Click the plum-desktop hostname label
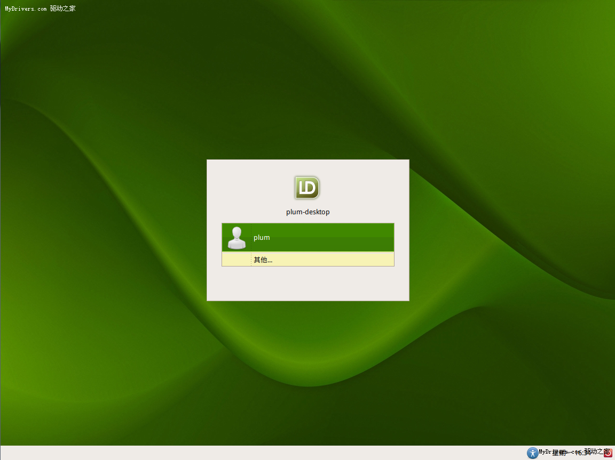 coord(307,212)
